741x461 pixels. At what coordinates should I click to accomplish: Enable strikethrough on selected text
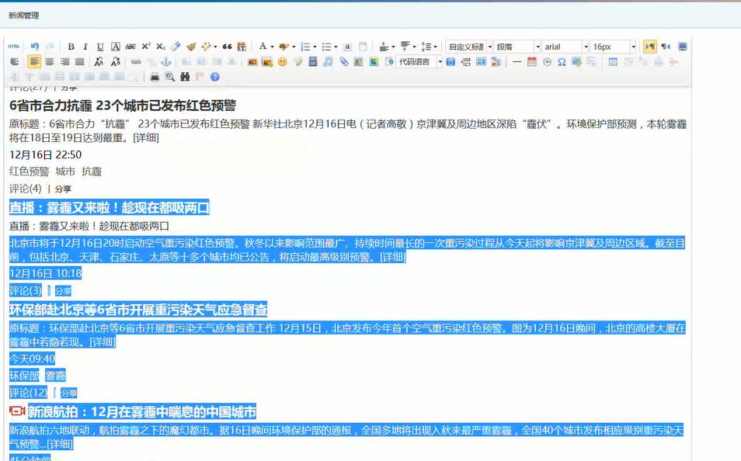(x=129, y=46)
